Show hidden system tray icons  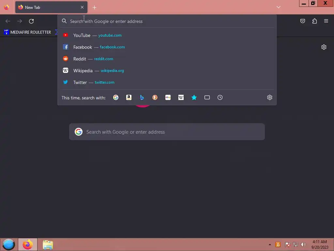click(270, 244)
